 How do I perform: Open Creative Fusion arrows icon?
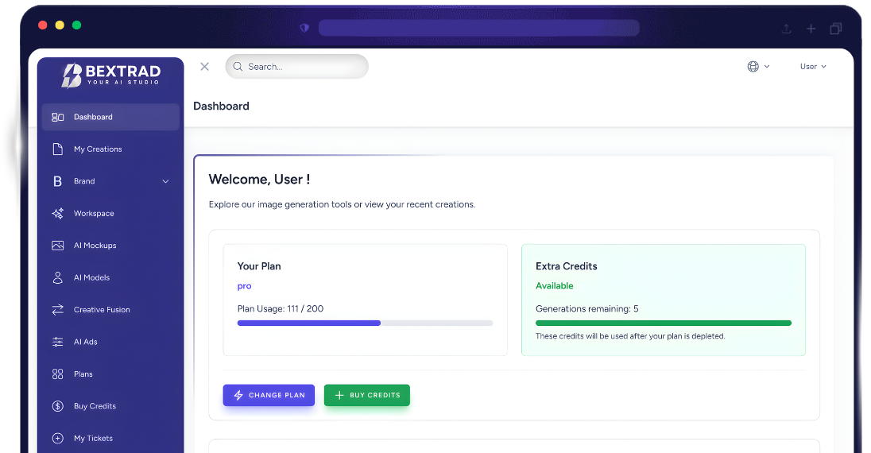pyautogui.click(x=57, y=310)
